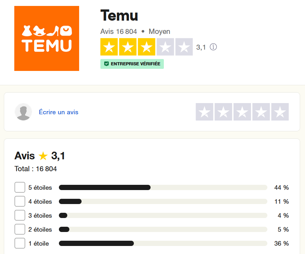The image size is (305, 254).
Task: Open the Écrire un avis link
Action: (59, 112)
